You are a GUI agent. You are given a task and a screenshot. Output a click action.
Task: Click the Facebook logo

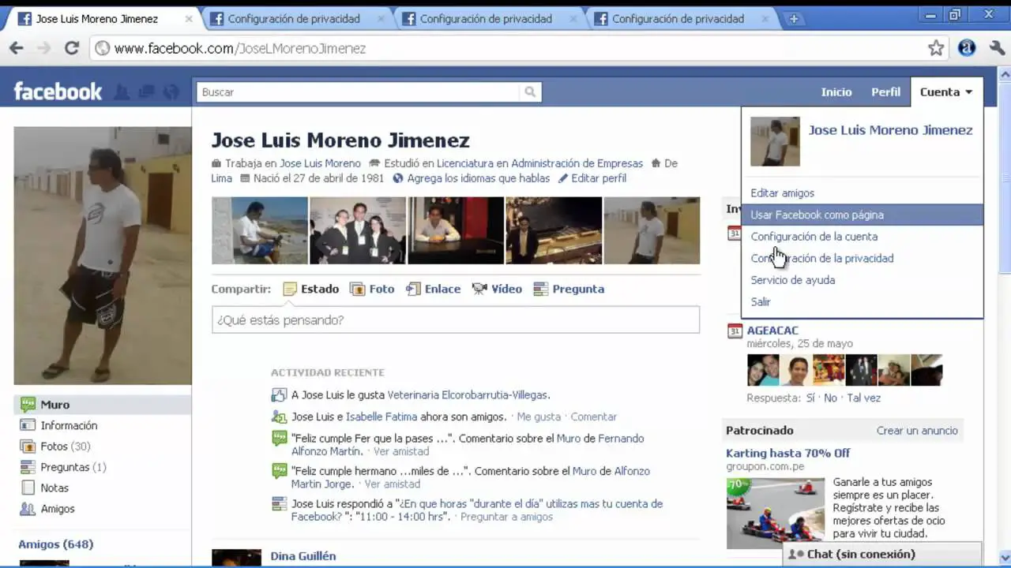[x=58, y=92]
